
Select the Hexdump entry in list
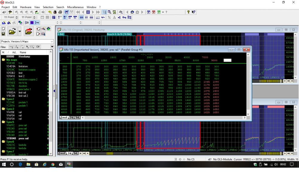click(25, 56)
